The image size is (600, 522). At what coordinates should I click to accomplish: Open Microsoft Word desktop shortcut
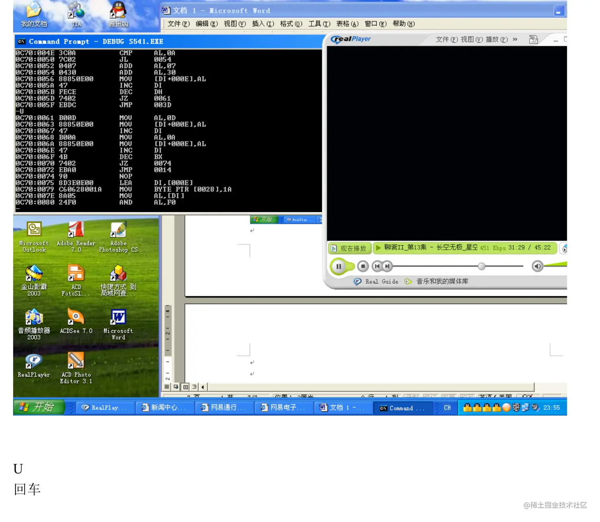(118, 324)
